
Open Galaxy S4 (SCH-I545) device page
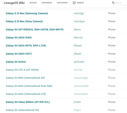tap(19, 37)
